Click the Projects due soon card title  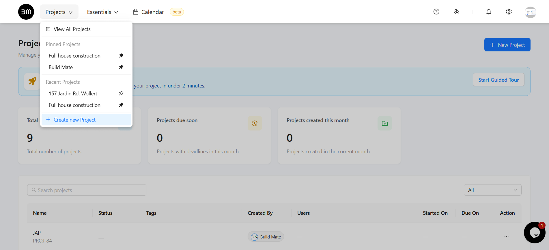(x=177, y=120)
